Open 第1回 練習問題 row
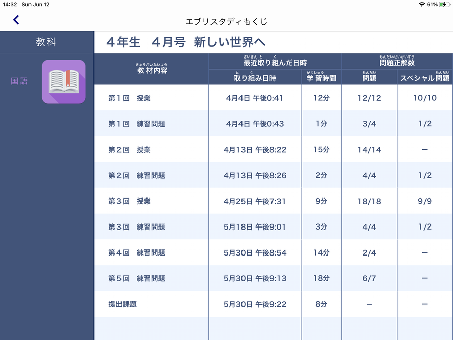Screen dimensions: 453x340 click(x=136, y=124)
